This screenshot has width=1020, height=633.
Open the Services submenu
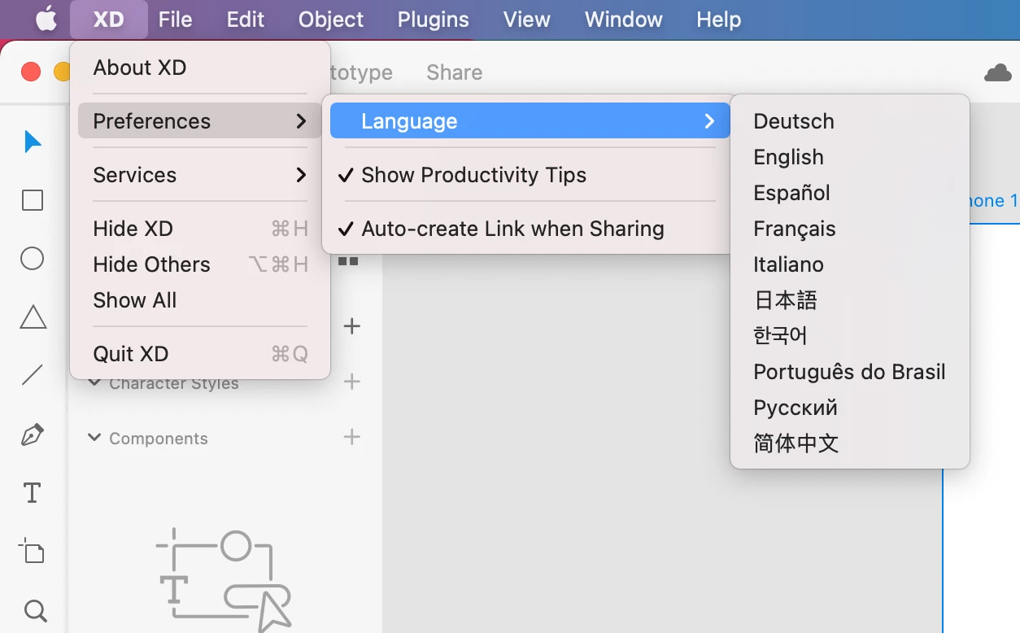pos(199,175)
